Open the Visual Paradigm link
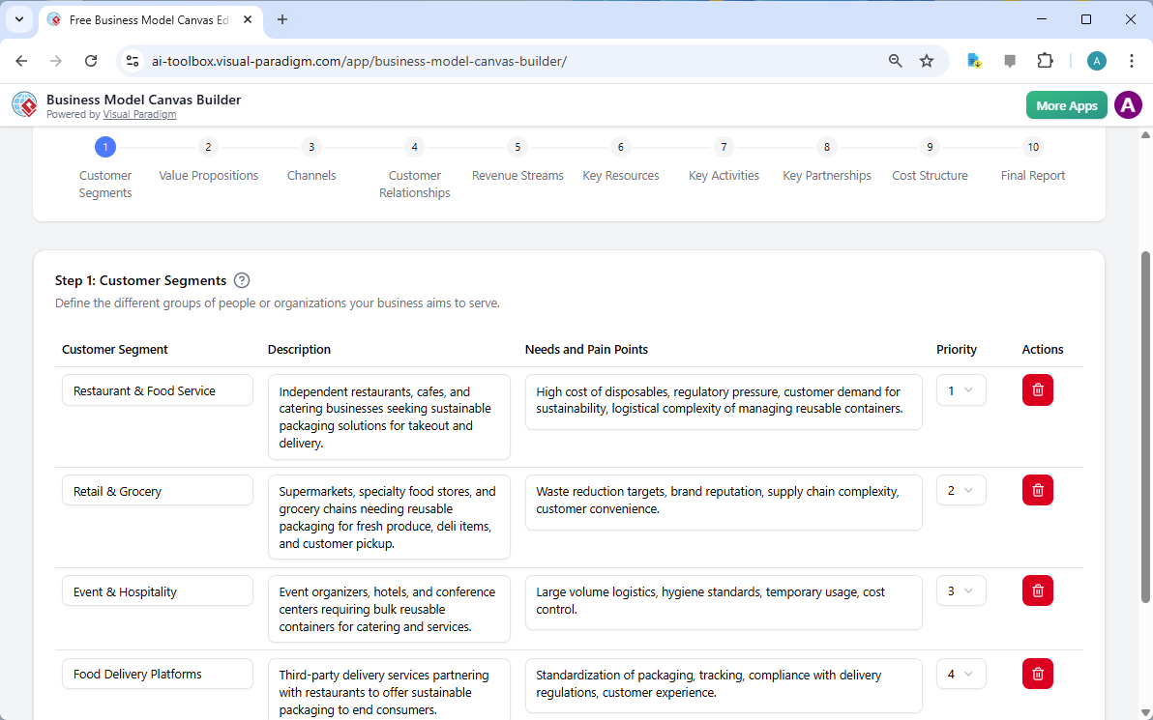The image size is (1153, 720). coord(139,114)
